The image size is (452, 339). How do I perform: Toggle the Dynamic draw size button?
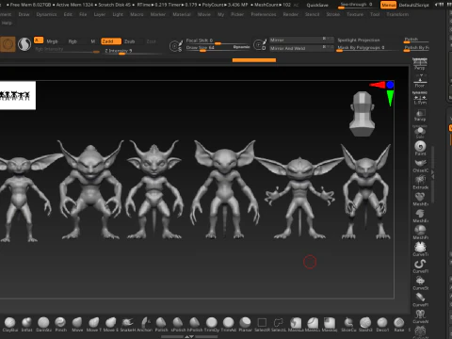click(x=241, y=47)
